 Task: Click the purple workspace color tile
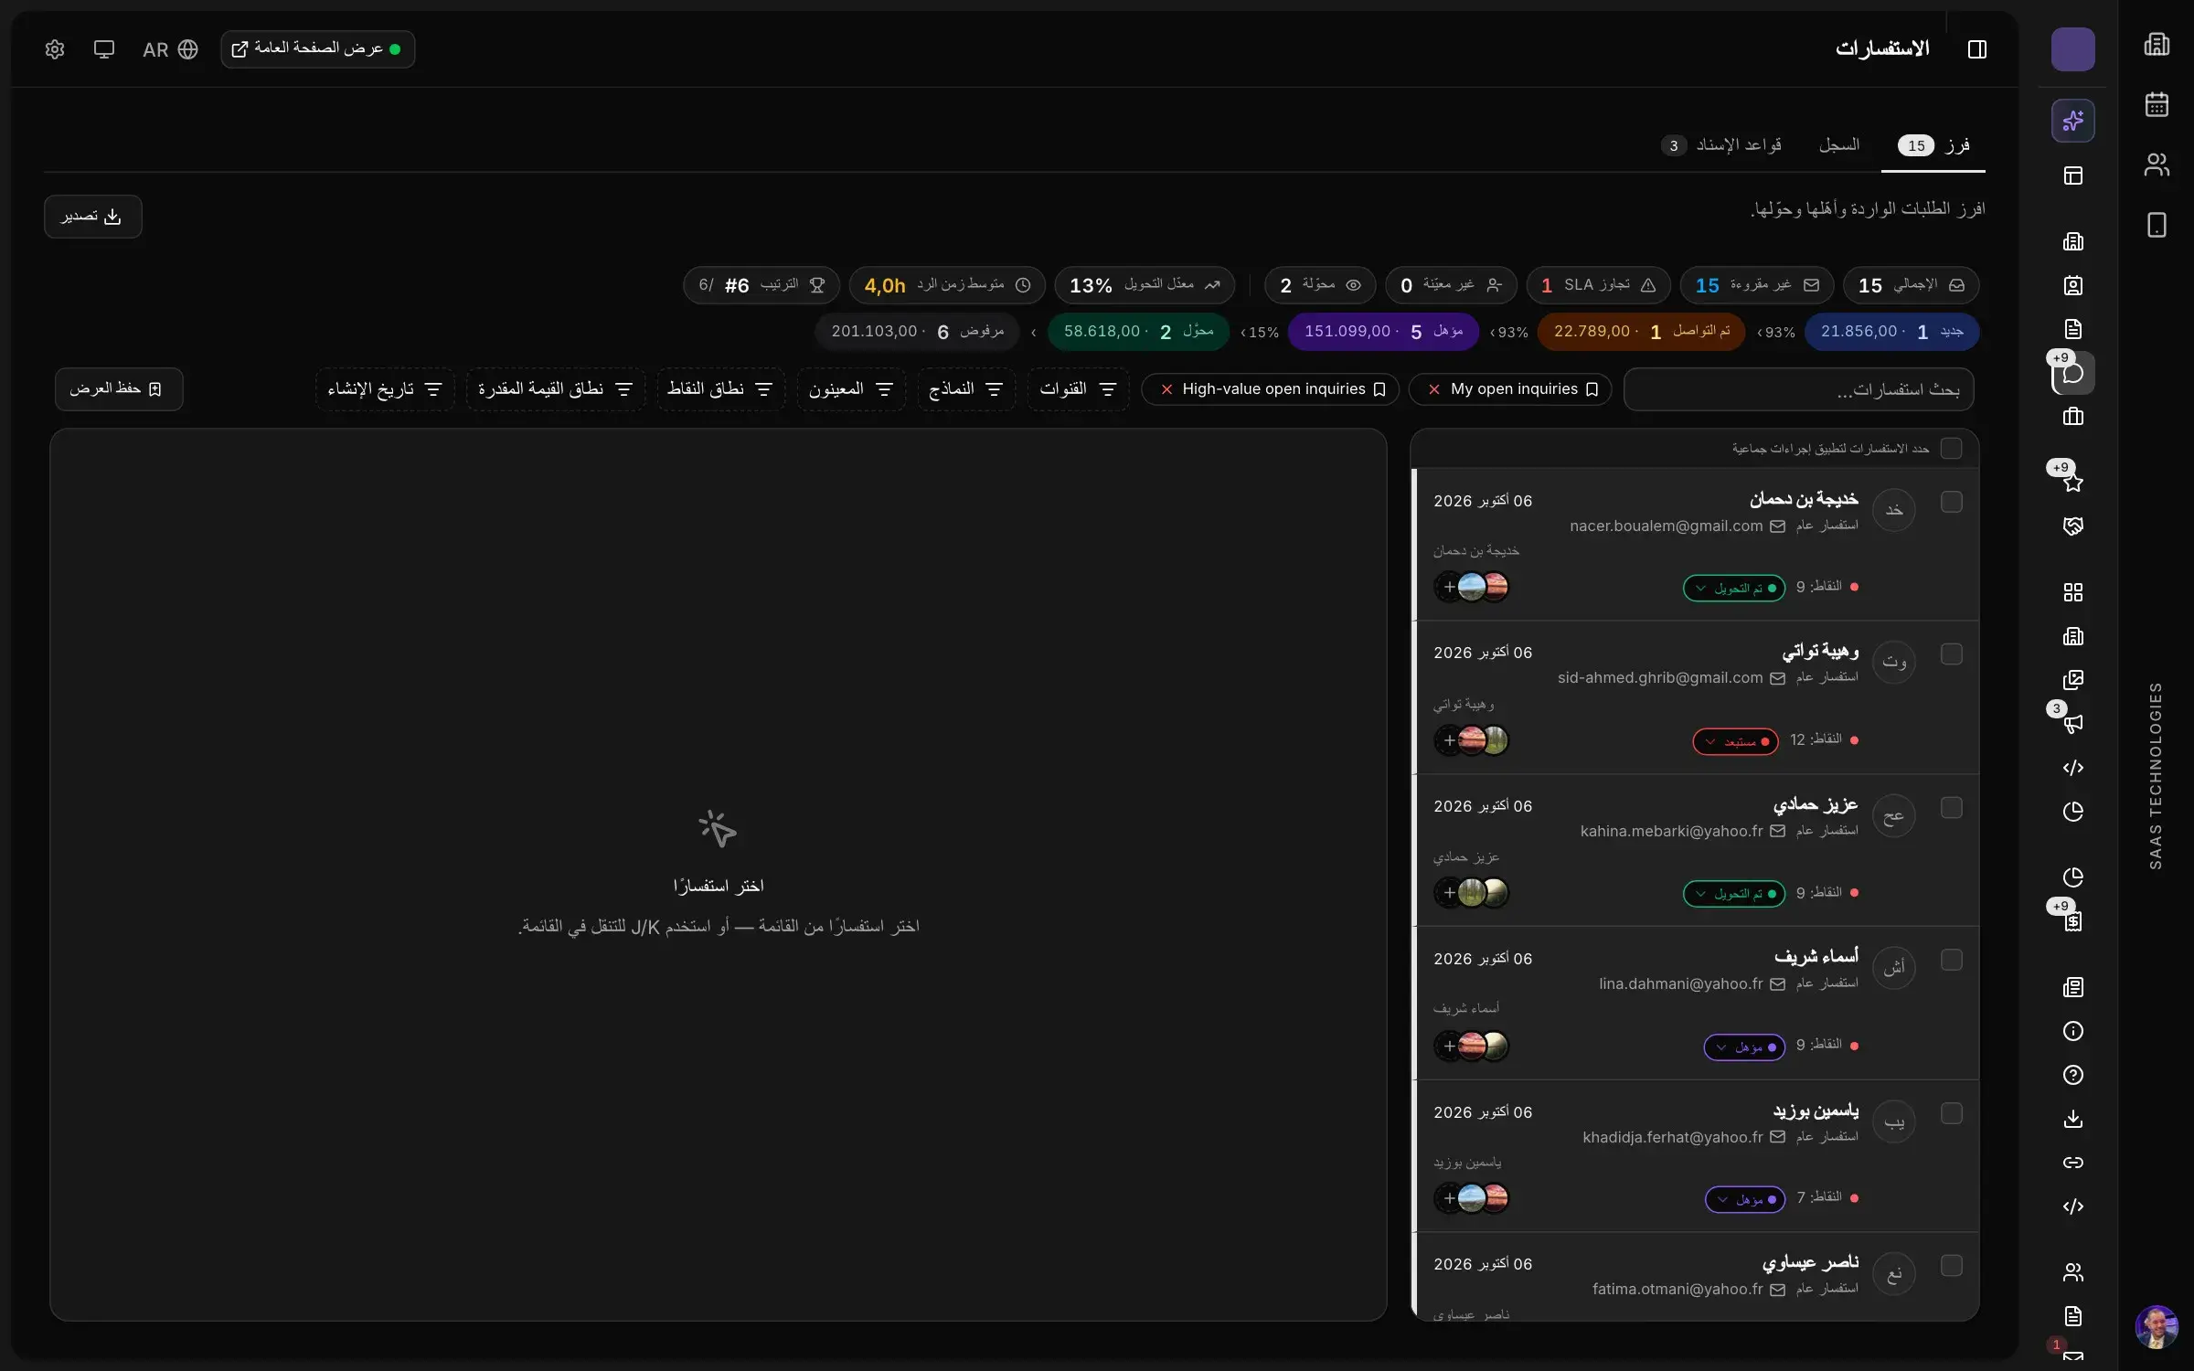click(x=2073, y=49)
